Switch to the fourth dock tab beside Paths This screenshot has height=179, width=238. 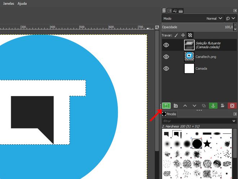point(181,11)
